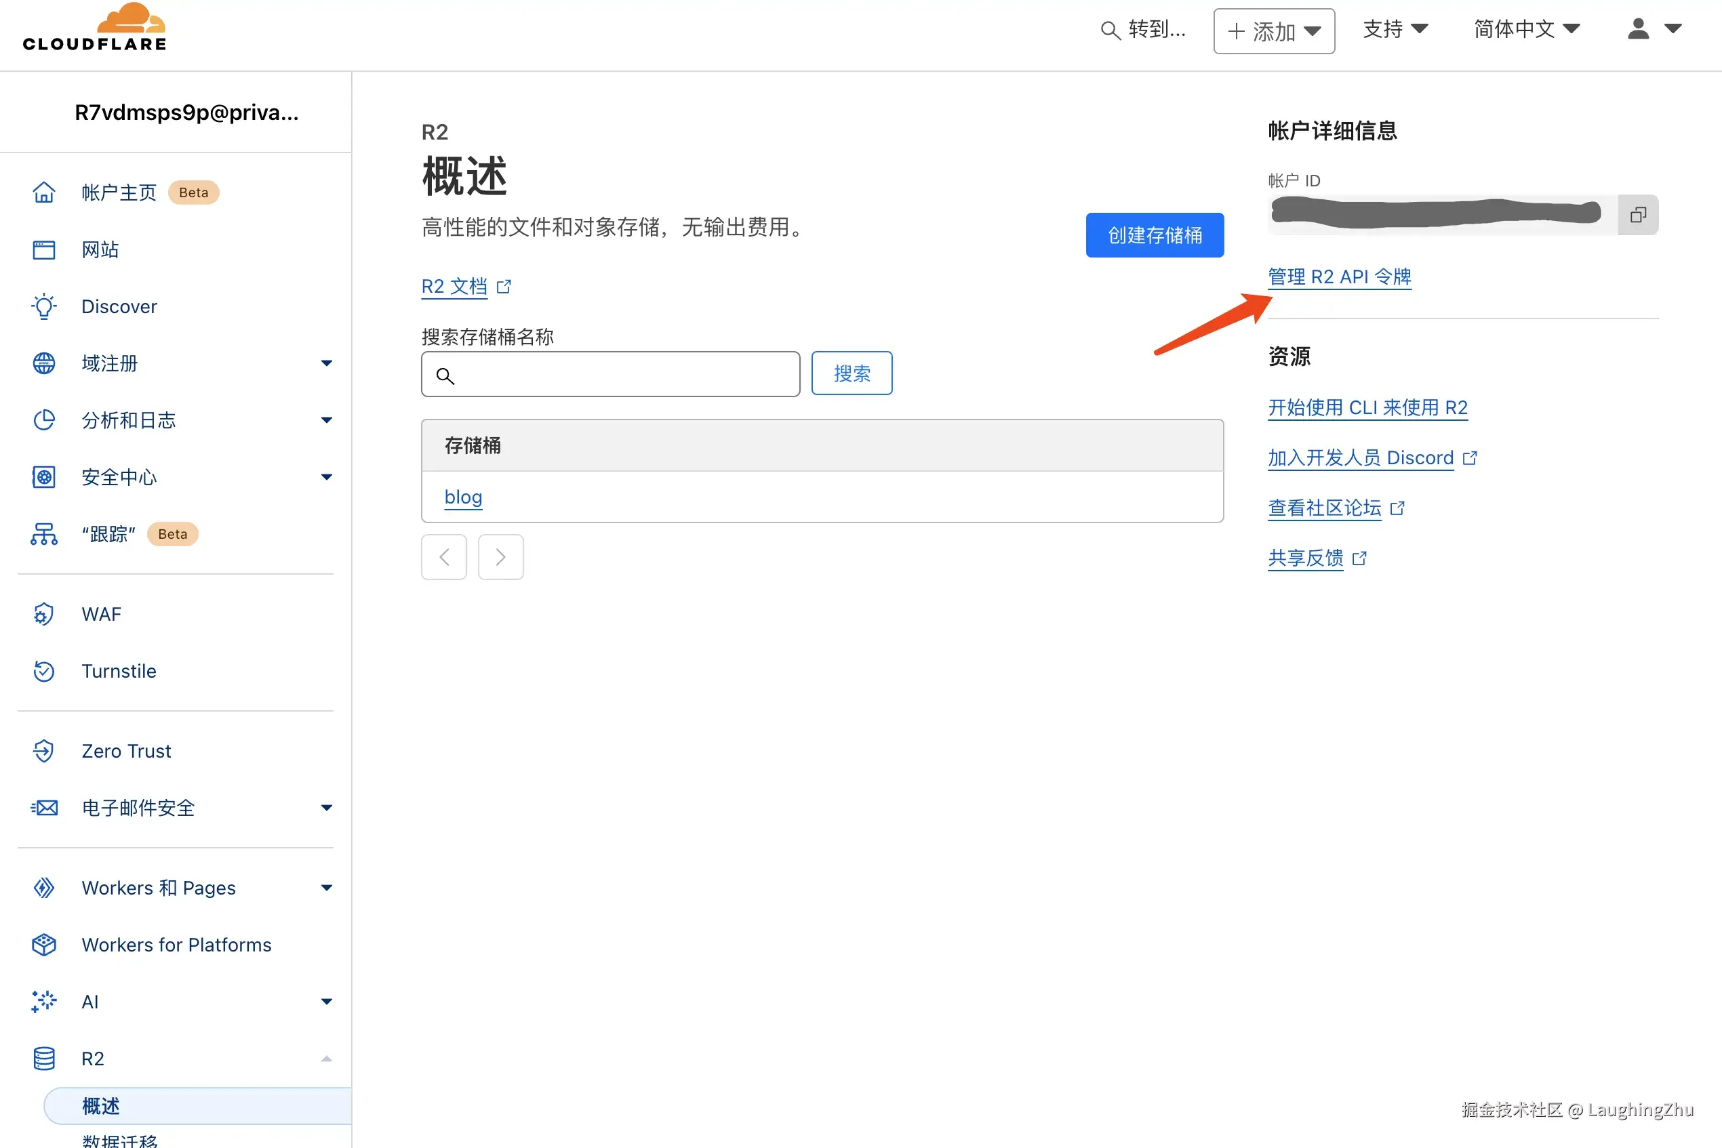Focus the 搜索存储桶名称 input field

click(610, 374)
